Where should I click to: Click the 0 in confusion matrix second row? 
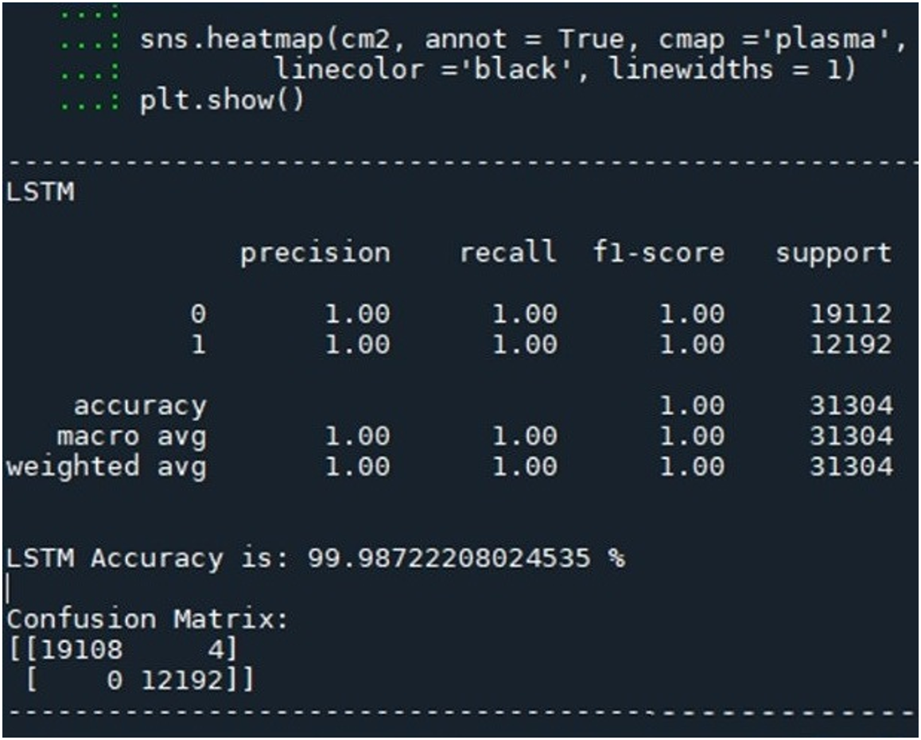tap(114, 681)
